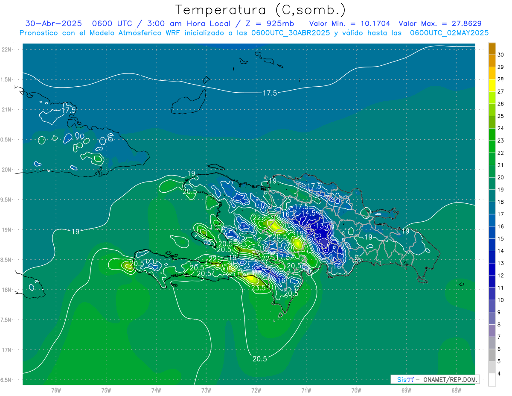Viewport: 512px width, 396px height.
Task: Click the legend value 16
Action: tap(501, 226)
